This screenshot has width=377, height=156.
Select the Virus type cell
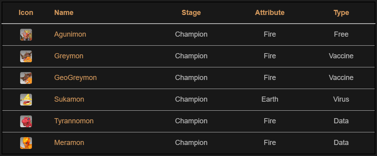click(341, 99)
